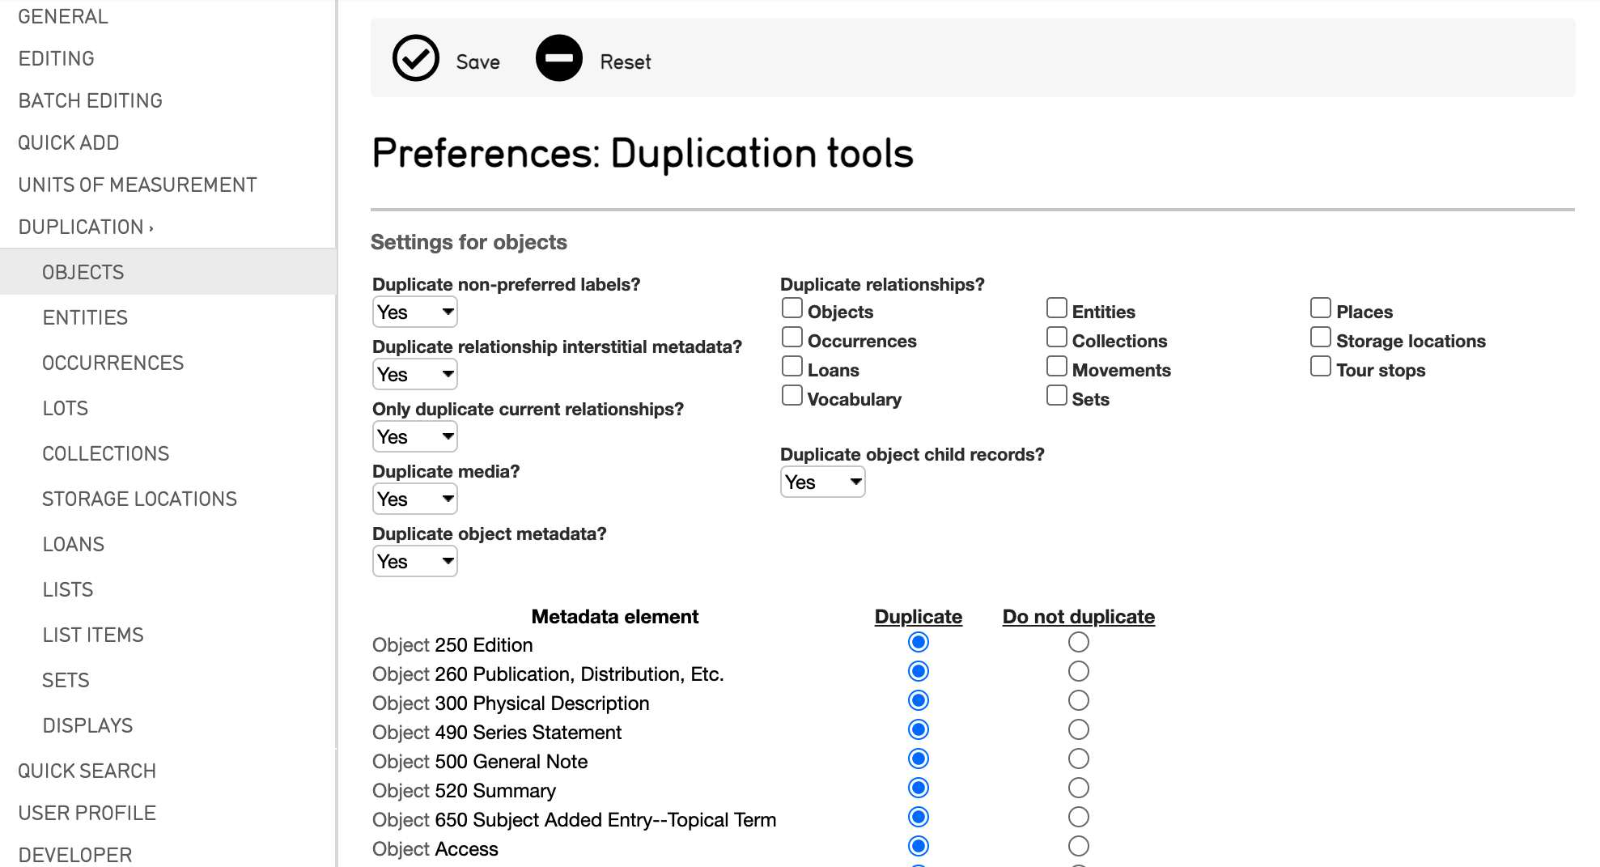The height and width of the screenshot is (867, 1600).
Task: Expand the Duplicate object child records dropdown
Action: point(822,482)
